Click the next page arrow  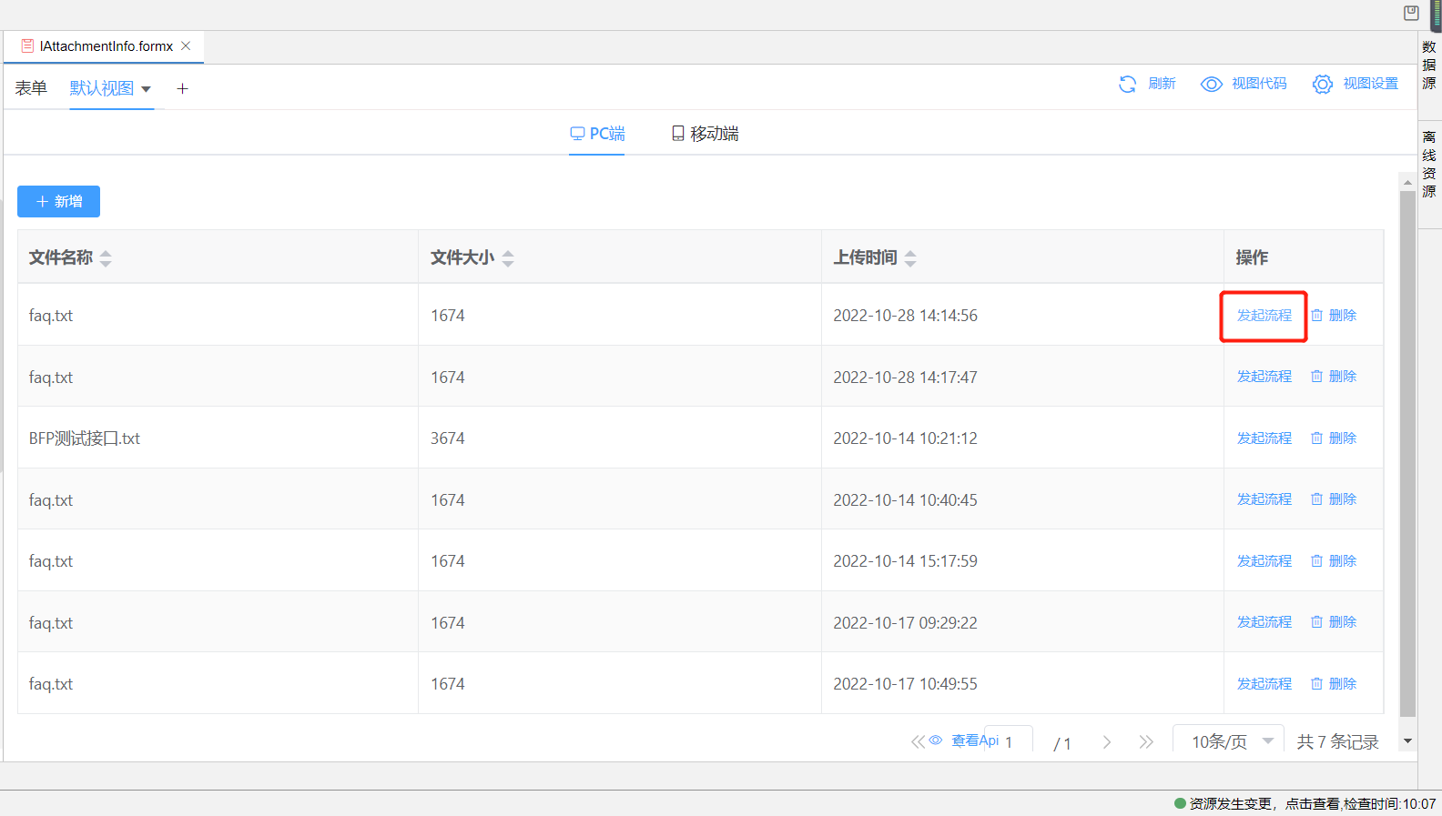click(1107, 742)
